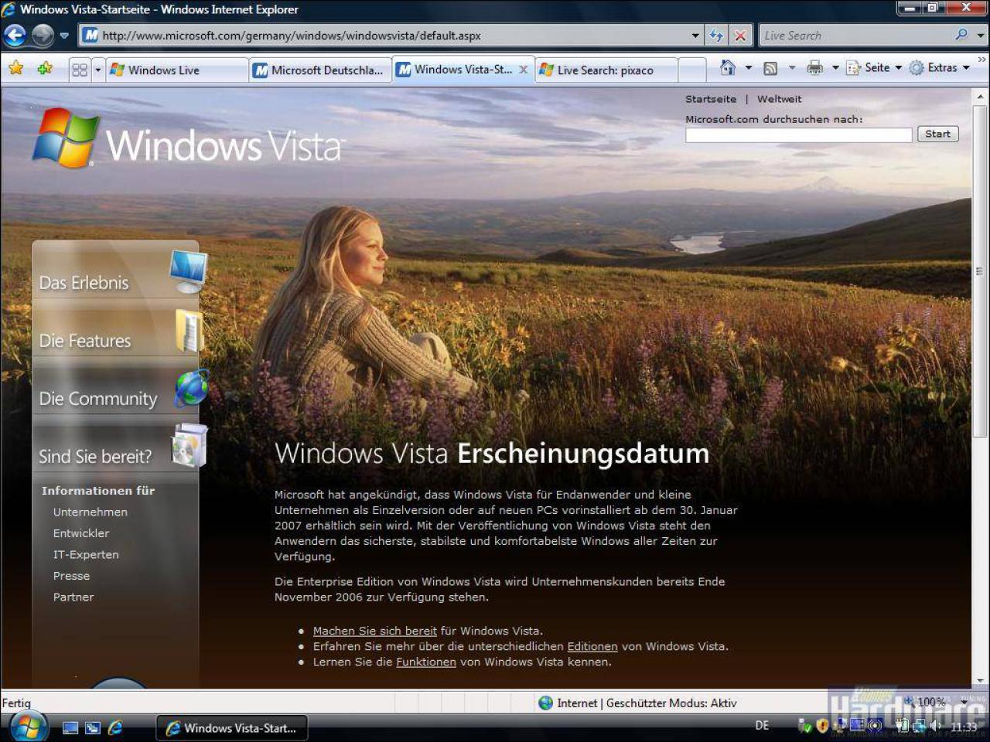
Task: Click the Switch between windows quick launch icon
Action: 93,727
